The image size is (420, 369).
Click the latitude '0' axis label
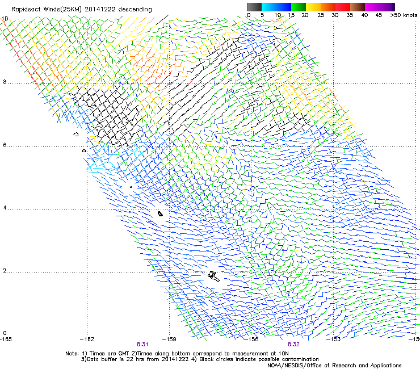click(5, 333)
